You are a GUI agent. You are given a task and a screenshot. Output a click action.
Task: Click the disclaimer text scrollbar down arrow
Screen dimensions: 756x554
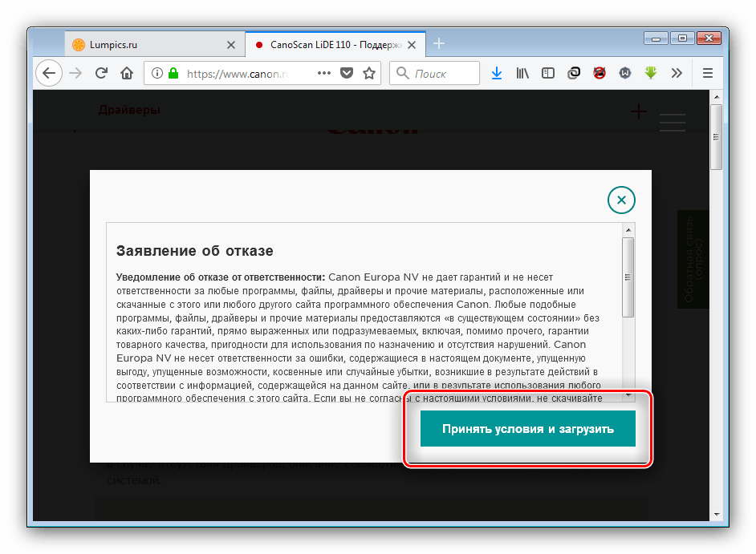point(628,394)
